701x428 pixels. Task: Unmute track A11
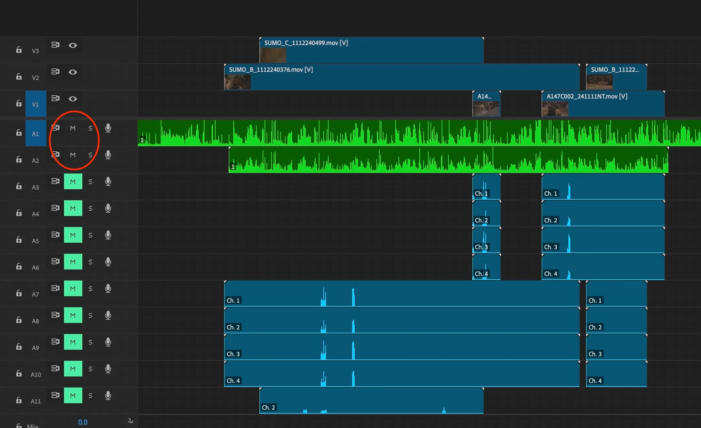(x=73, y=396)
